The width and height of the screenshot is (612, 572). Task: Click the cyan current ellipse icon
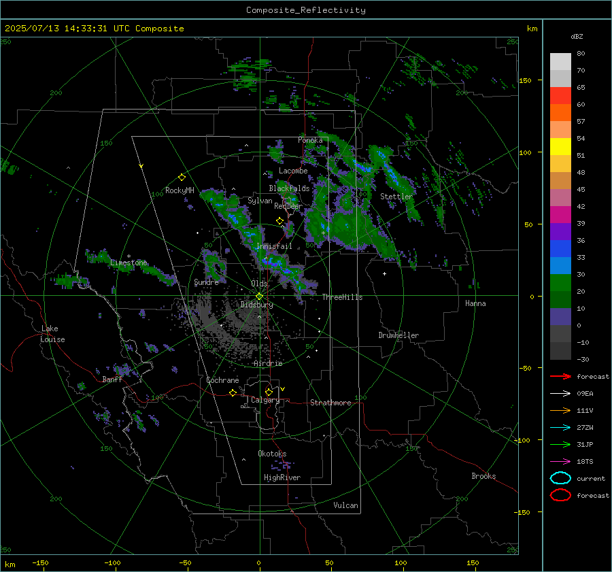click(x=560, y=478)
